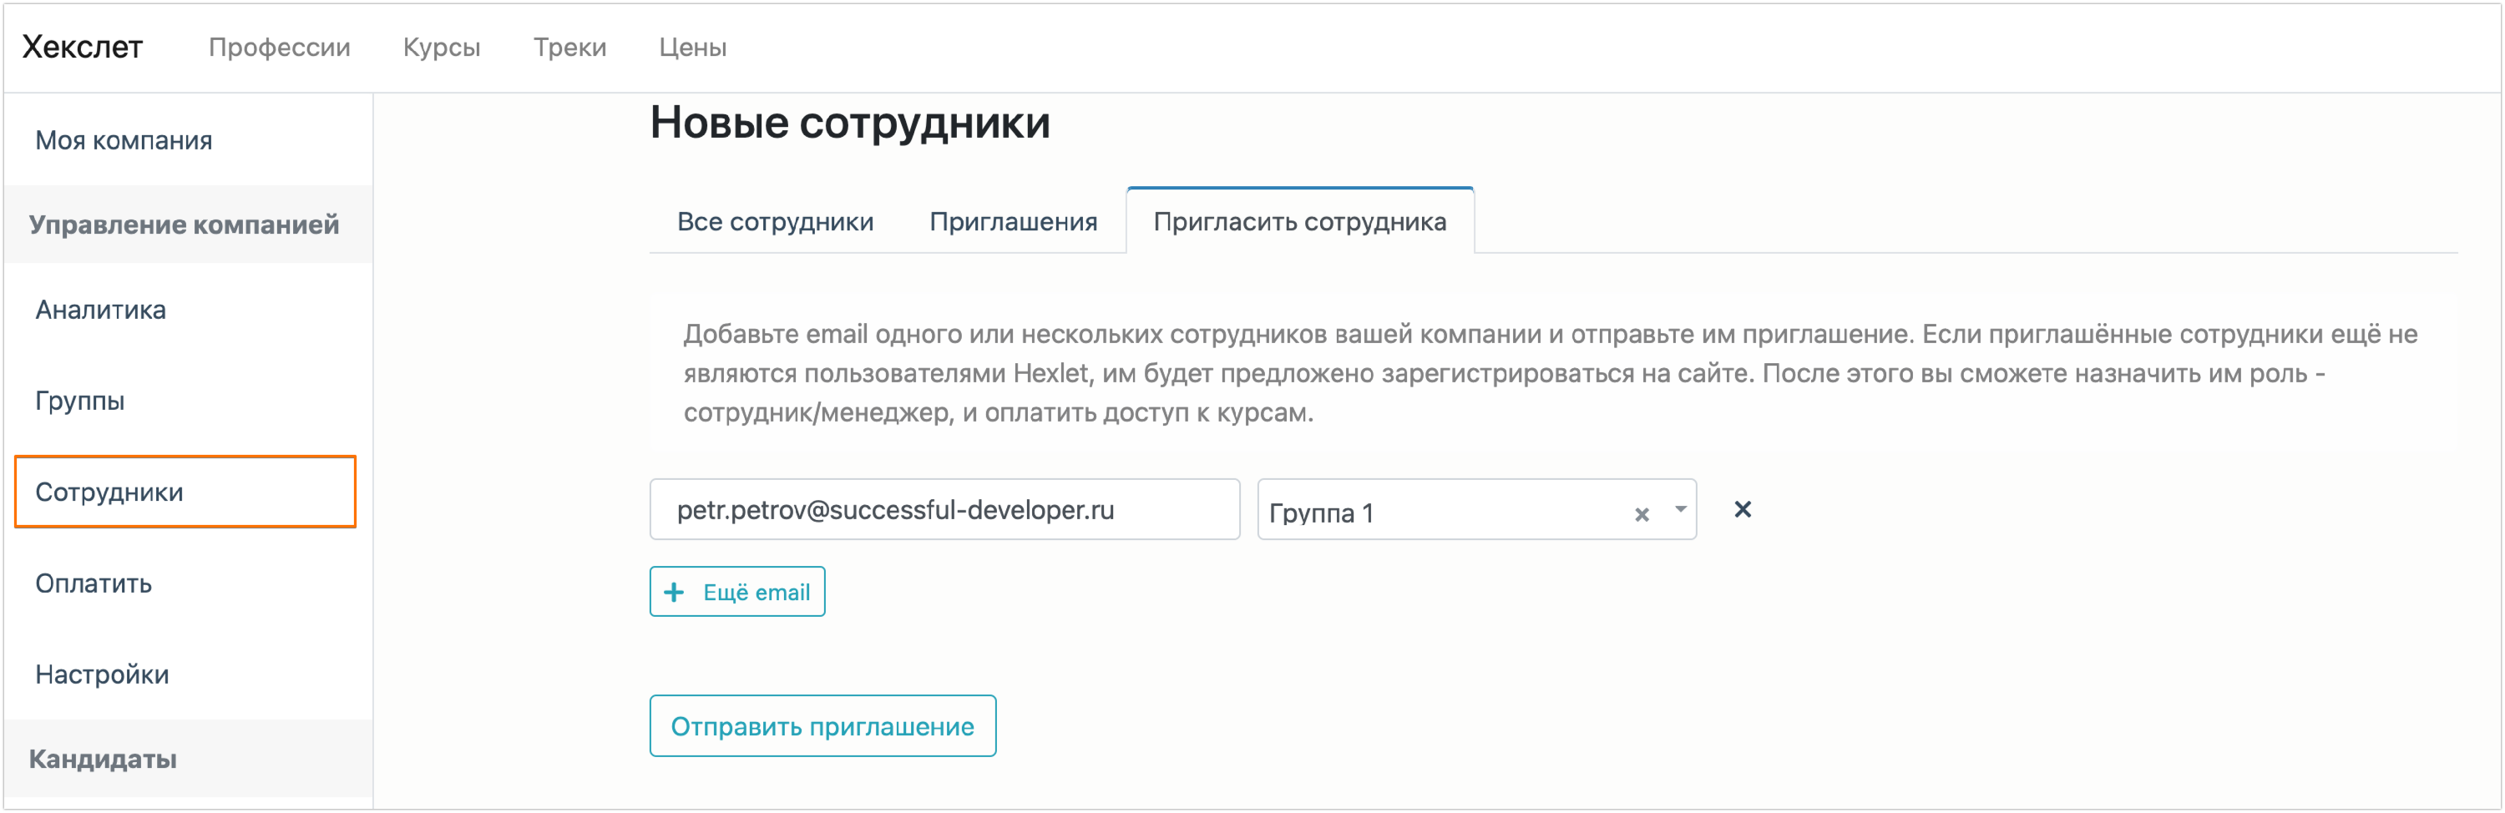This screenshot has width=2505, height=813.
Task: Click the Управление компанией section header
Action: (184, 225)
